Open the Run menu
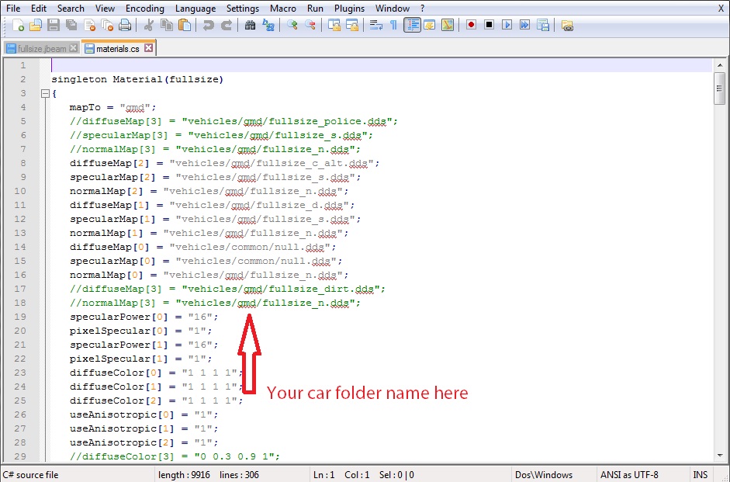 point(315,8)
